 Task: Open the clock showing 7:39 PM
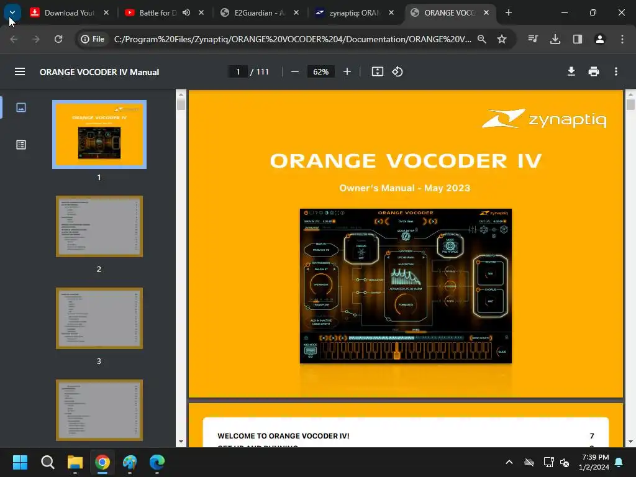click(594, 462)
